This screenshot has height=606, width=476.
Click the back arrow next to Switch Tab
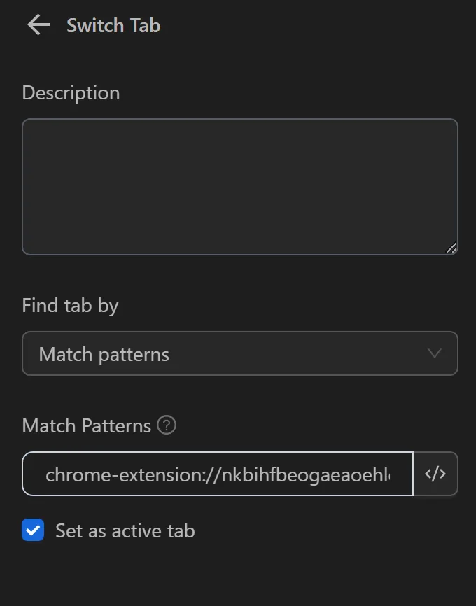click(37, 25)
